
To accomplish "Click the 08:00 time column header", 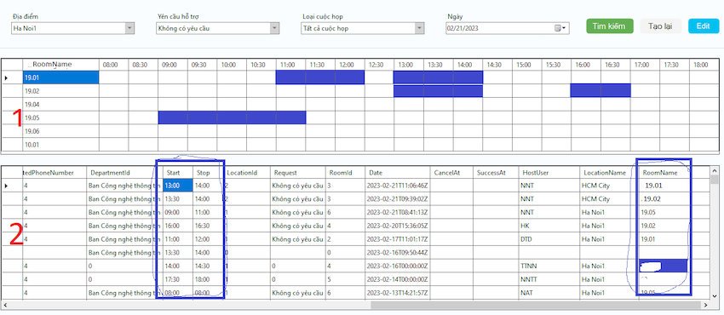I will tap(113, 65).
